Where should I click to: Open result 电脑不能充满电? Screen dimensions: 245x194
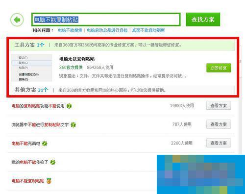[26, 144]
